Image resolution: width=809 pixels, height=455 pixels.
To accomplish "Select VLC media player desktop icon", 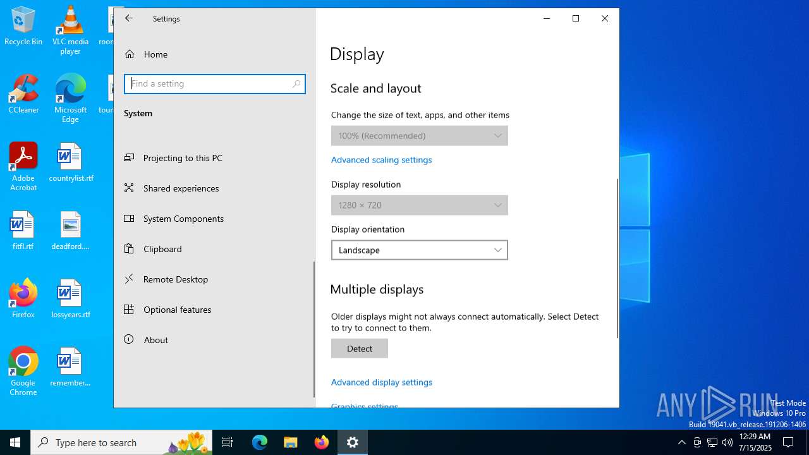I will point(70,30).
